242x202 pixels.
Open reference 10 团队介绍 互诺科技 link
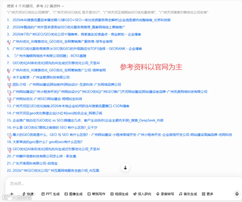pyautogui.click(x=67, y=85)
